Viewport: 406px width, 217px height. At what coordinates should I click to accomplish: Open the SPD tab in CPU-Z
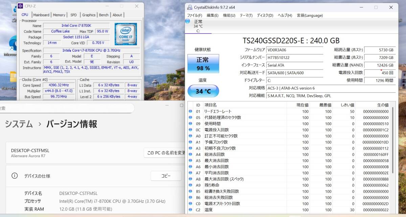coord(73,15)
